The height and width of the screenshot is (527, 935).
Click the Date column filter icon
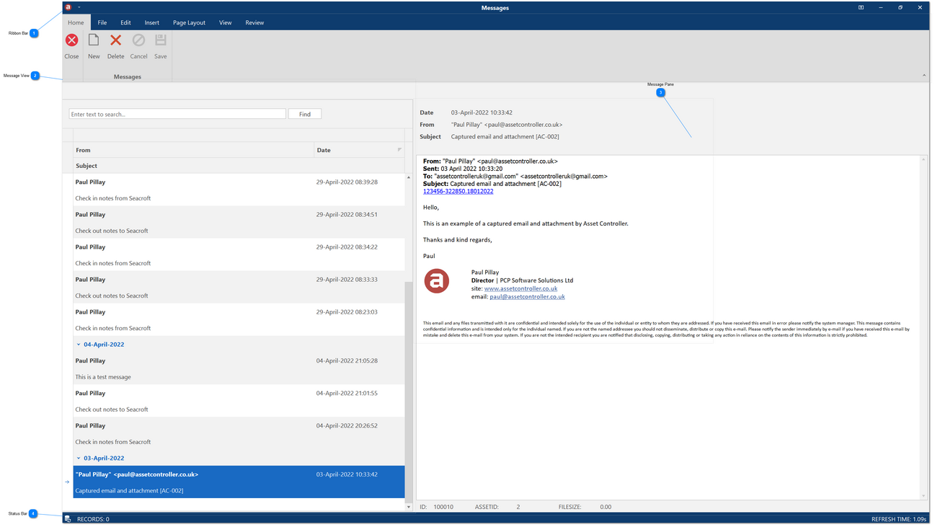pyautogui.click(x=399, y=150)
